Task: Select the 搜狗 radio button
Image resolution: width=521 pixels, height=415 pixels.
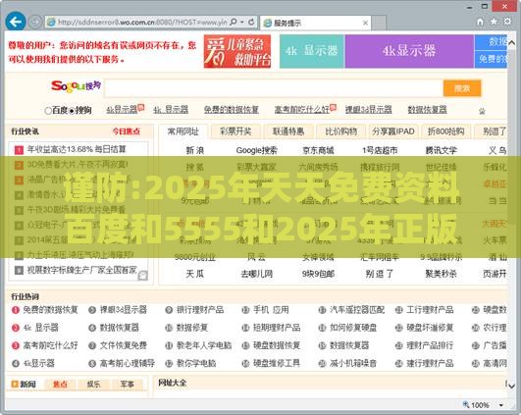Action: tap(72, 111)
